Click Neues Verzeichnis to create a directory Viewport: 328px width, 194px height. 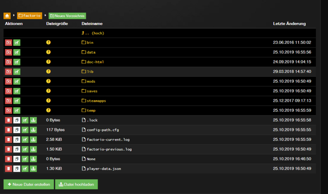[67, 16]
